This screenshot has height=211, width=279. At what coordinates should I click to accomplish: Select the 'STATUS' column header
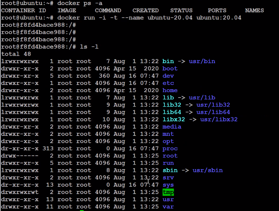[x=181, y=10]
